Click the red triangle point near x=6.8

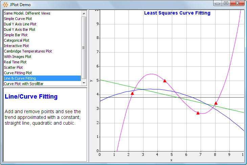coord(198,113)
